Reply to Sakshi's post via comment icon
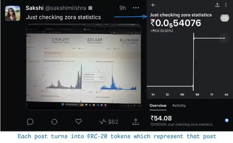Image resolution: width=233 pixels, height=143 pixels. (x=30, y=122)
